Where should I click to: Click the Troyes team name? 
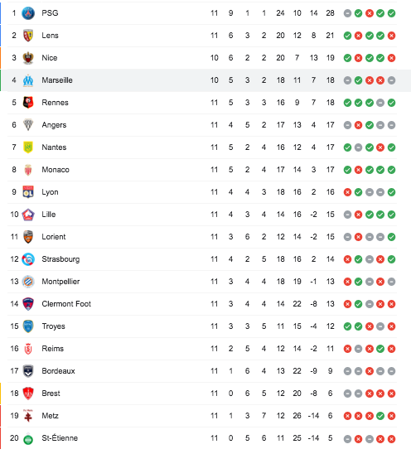[x=53, y=326]
